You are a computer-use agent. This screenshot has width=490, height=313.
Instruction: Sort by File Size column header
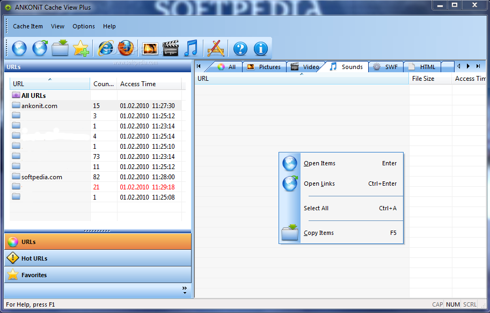pyautogui.click(x=430, y=79)
